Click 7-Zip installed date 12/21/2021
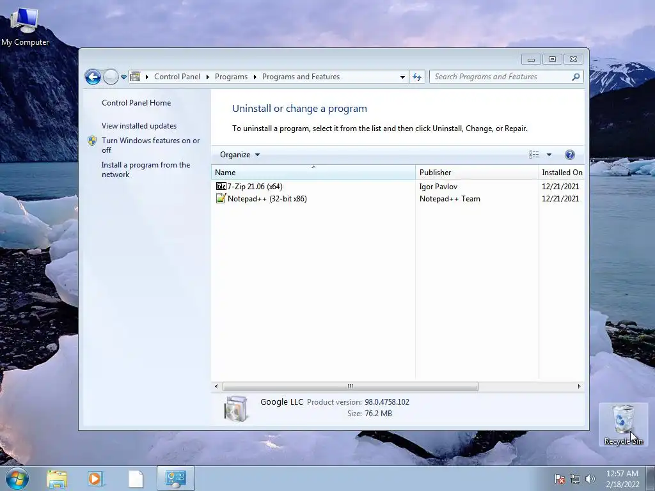Image resolution: width=655 pixels, height=491 pixels. (560, 187)
